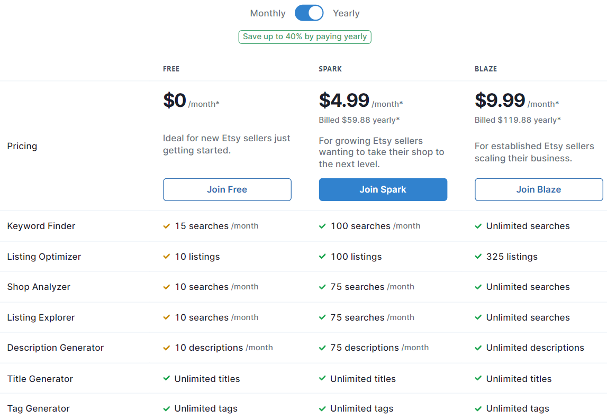Click the $4.99 price
Viewport: 607px width, 419px height.
344,101
